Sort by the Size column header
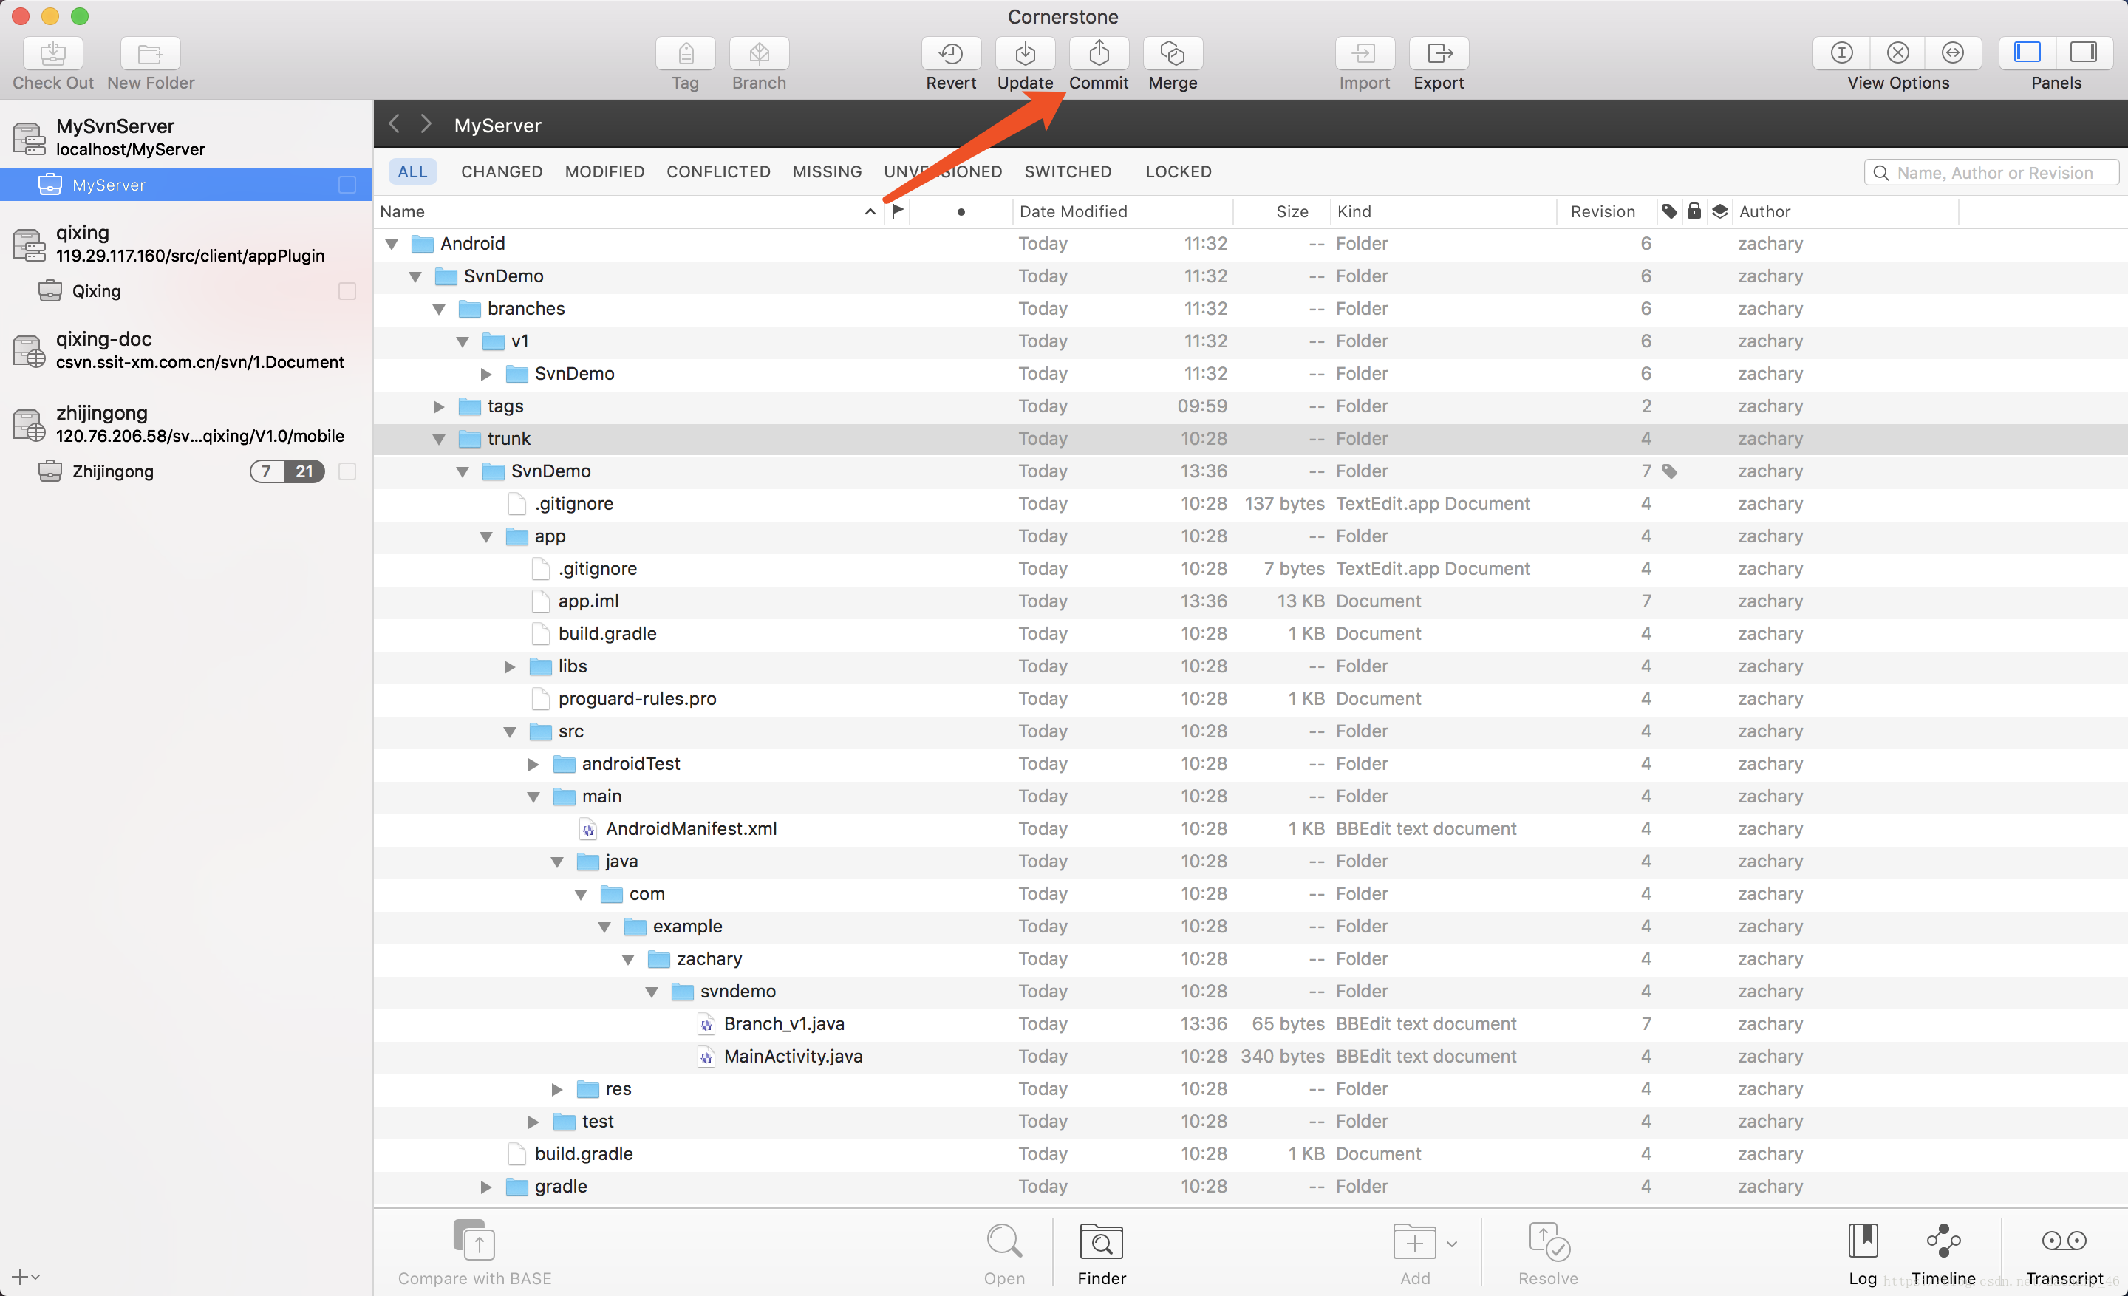The width and height of the screenshot is (2128, 1296). point(1282,211)
